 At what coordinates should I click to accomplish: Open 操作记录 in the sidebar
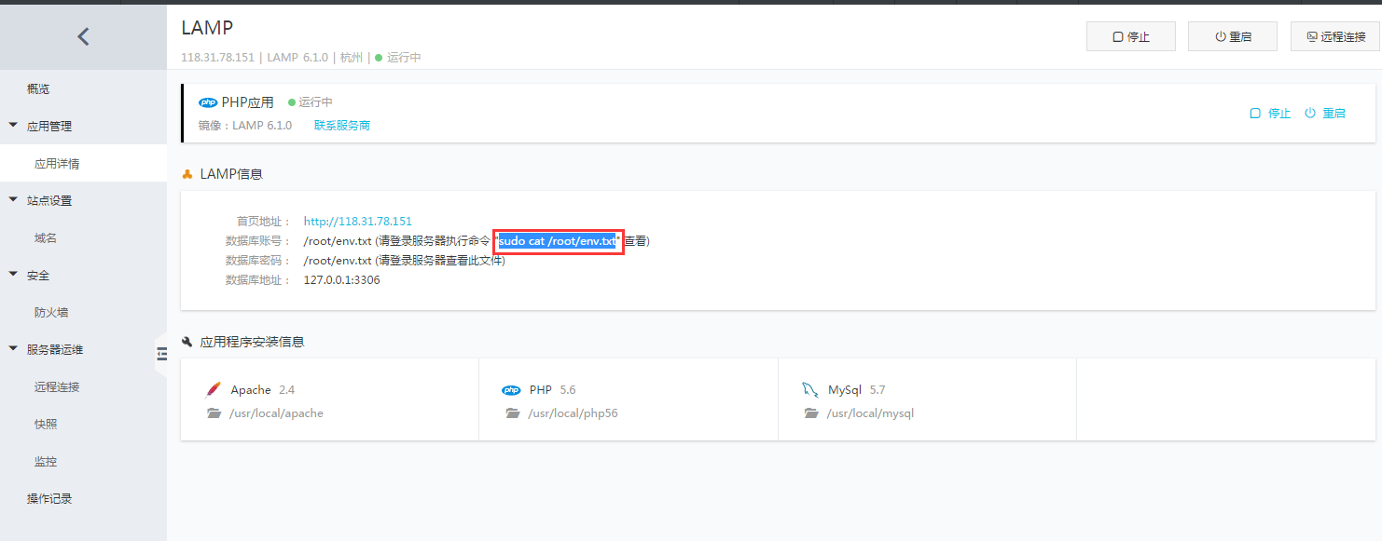point(49,499)
